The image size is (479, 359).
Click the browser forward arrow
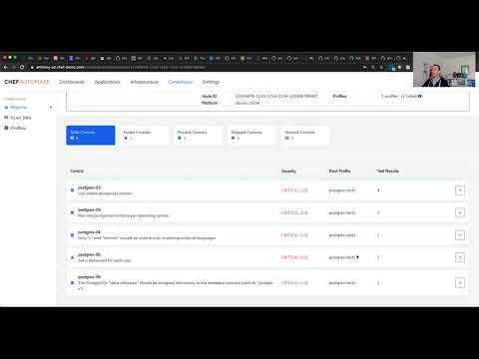(14, 67)
